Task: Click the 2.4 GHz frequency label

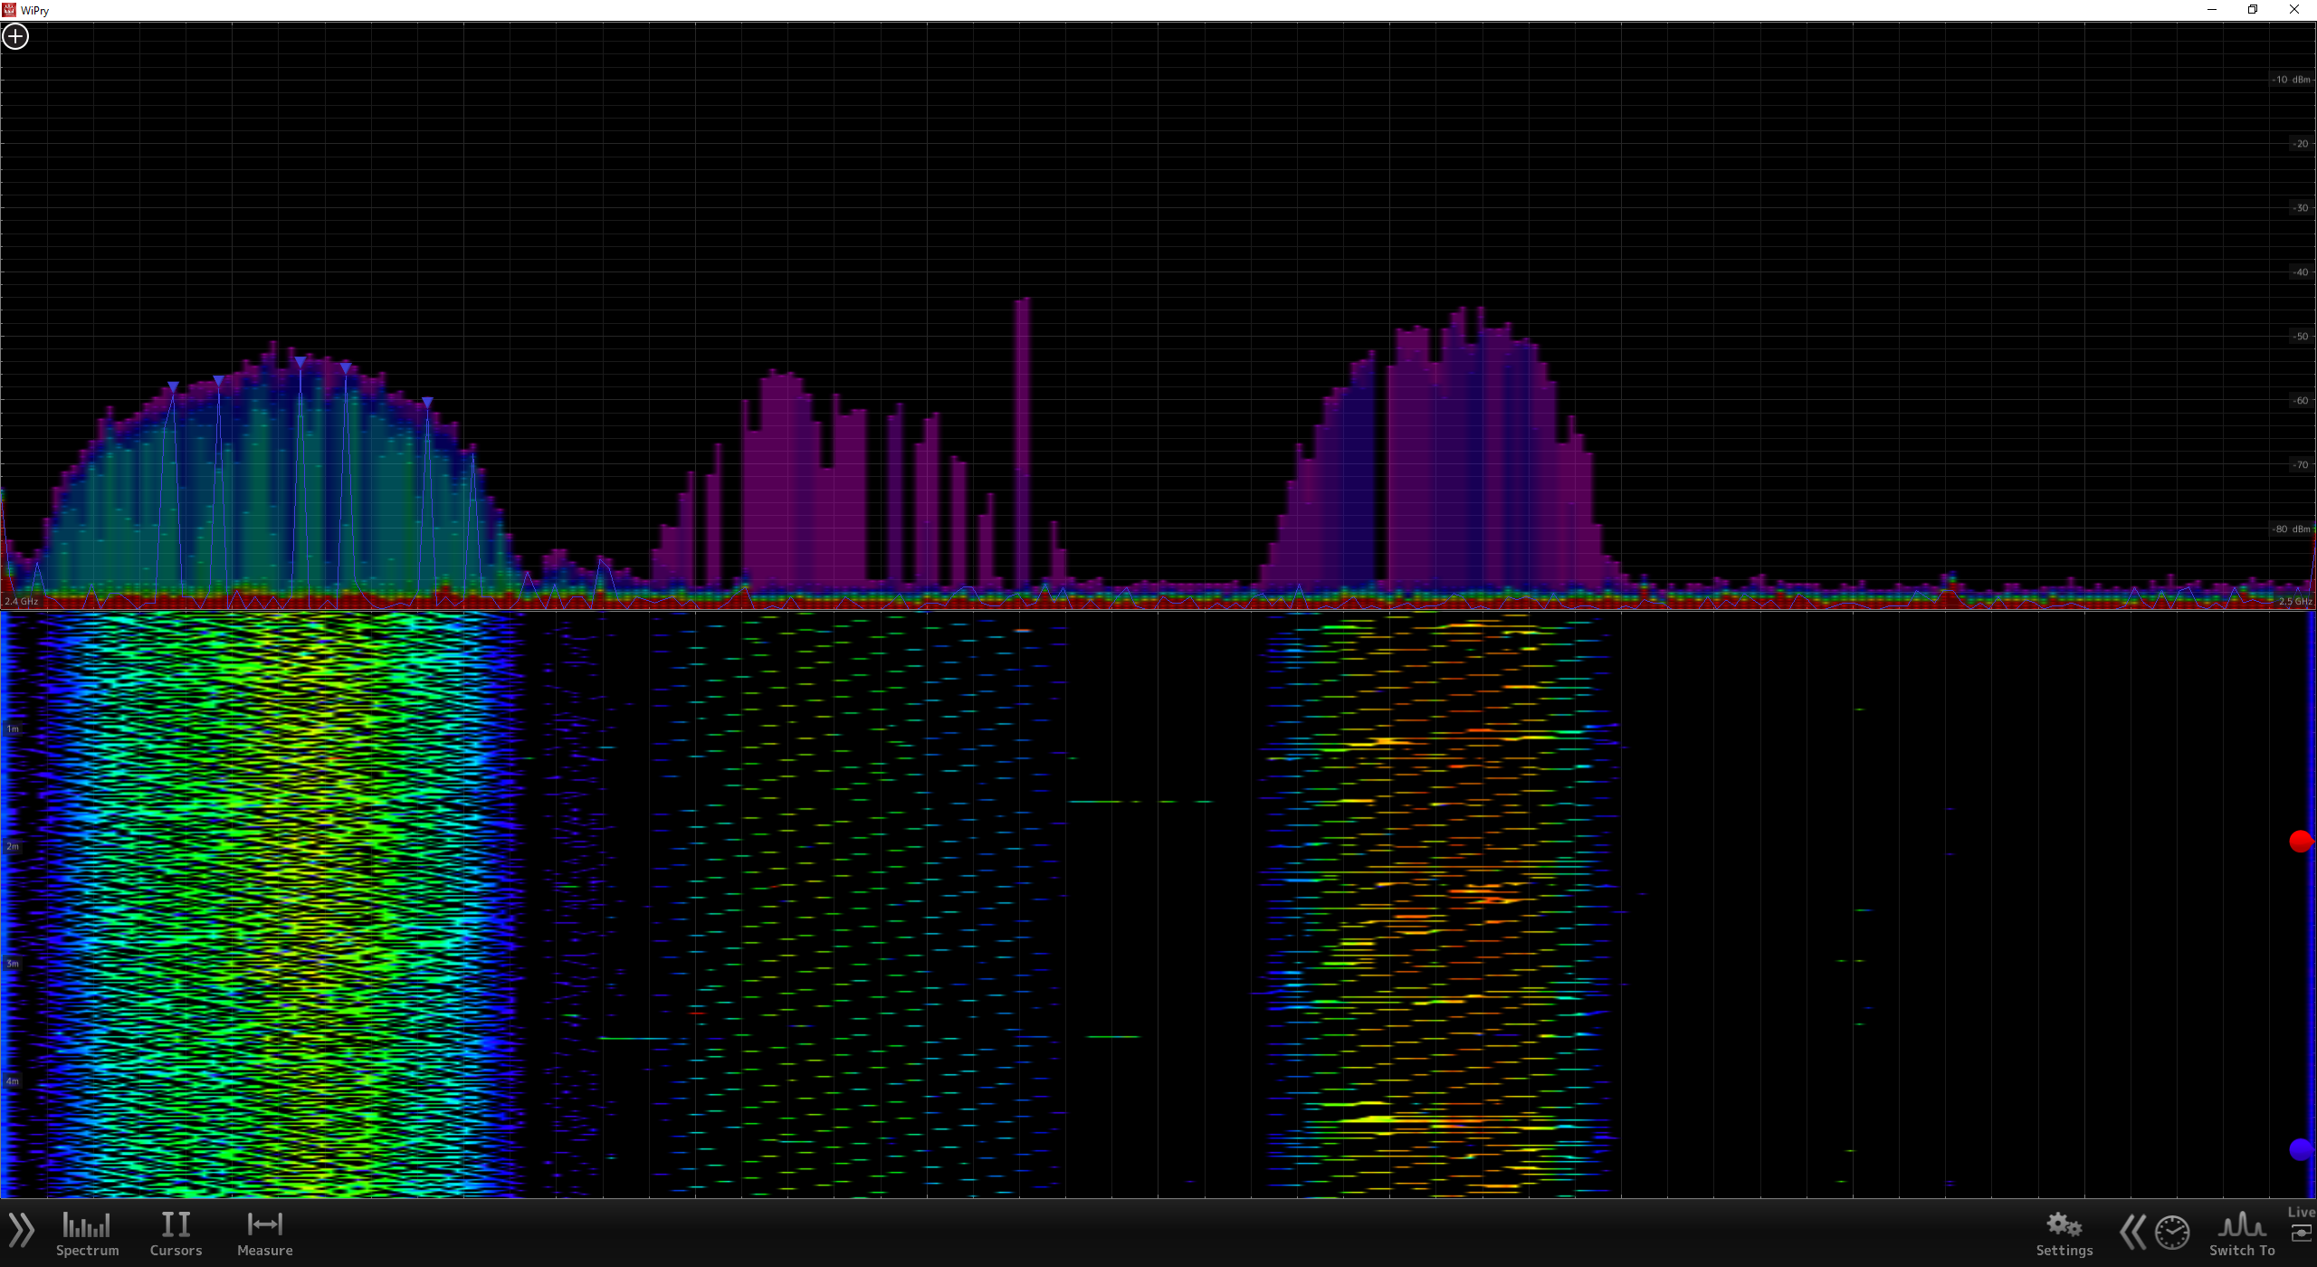Action: click(22, 601)
